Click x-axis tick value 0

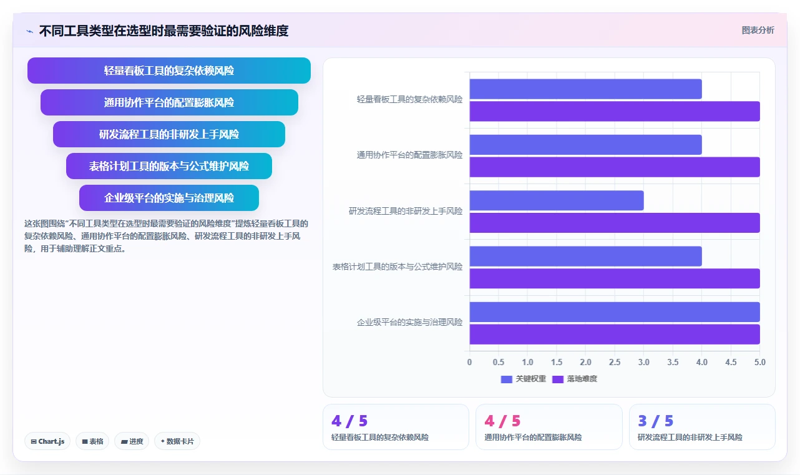click(469, 362)
